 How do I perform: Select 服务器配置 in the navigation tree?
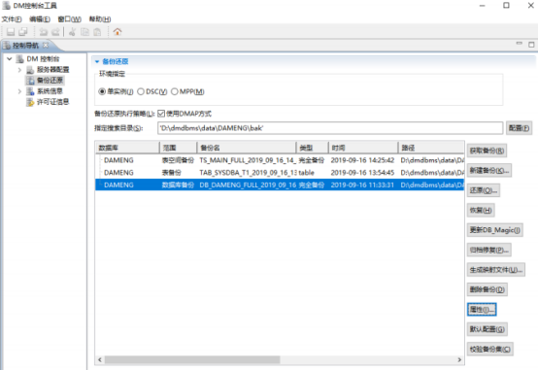pyautogui.click(x=52, y=70)
